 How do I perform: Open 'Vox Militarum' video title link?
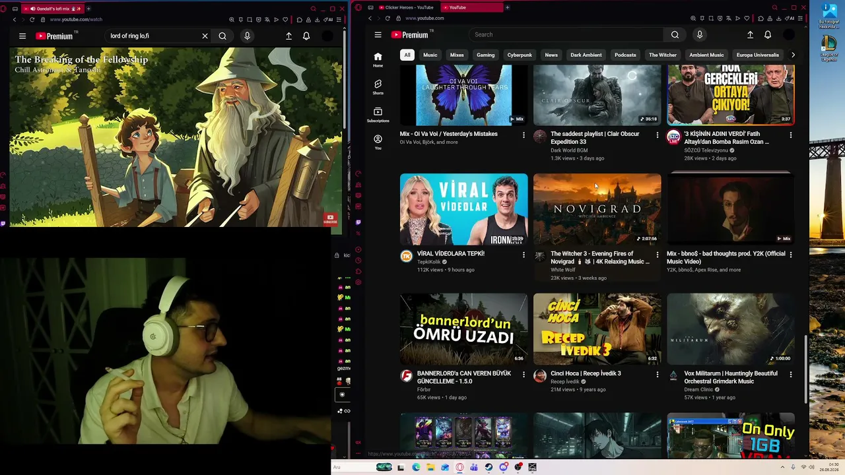coord(730,377)
